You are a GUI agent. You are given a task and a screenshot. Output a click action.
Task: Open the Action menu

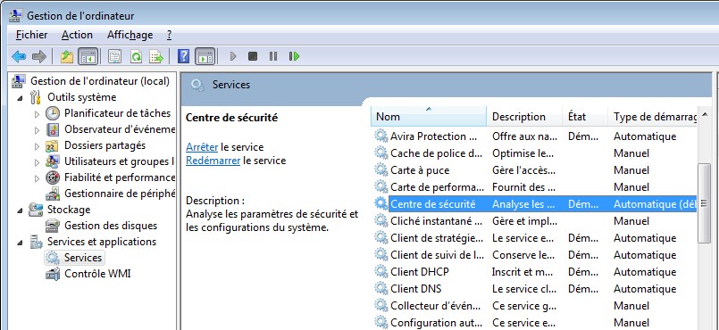point(77,35)
